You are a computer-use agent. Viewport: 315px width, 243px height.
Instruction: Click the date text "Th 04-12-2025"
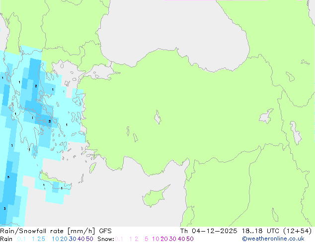(209, 231)
